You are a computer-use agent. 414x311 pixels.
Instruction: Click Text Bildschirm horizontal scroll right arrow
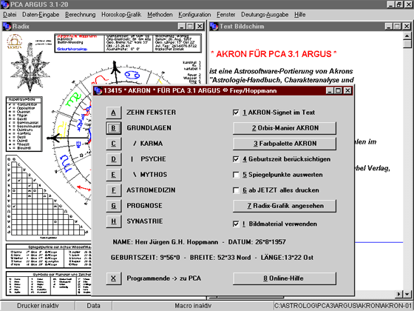click(x=398, y=294)
